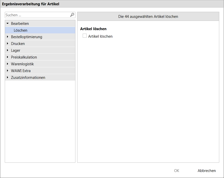Expand the Zusatzinformationen arrow
The width and height of the screenshot is (224, 178).
[8, 77]
